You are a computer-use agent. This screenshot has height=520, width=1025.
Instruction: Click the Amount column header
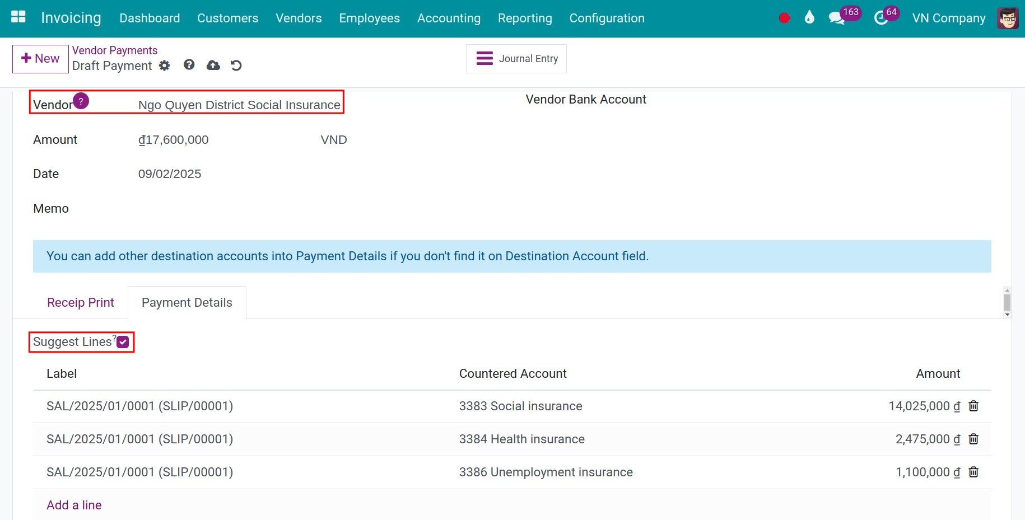[x=938, y=374]
